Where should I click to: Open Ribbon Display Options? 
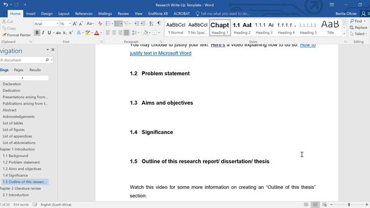point(332,5)
